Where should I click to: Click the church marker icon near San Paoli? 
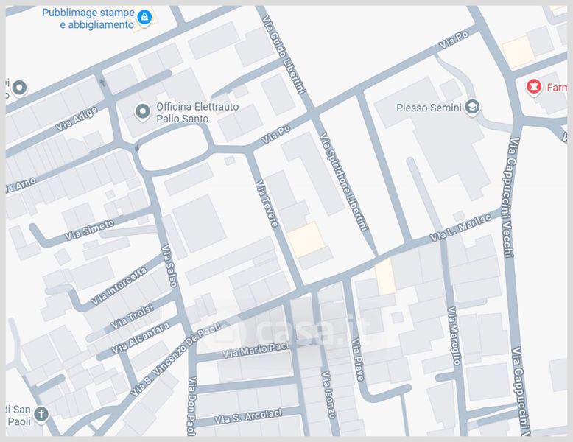(x=41, y=413)
